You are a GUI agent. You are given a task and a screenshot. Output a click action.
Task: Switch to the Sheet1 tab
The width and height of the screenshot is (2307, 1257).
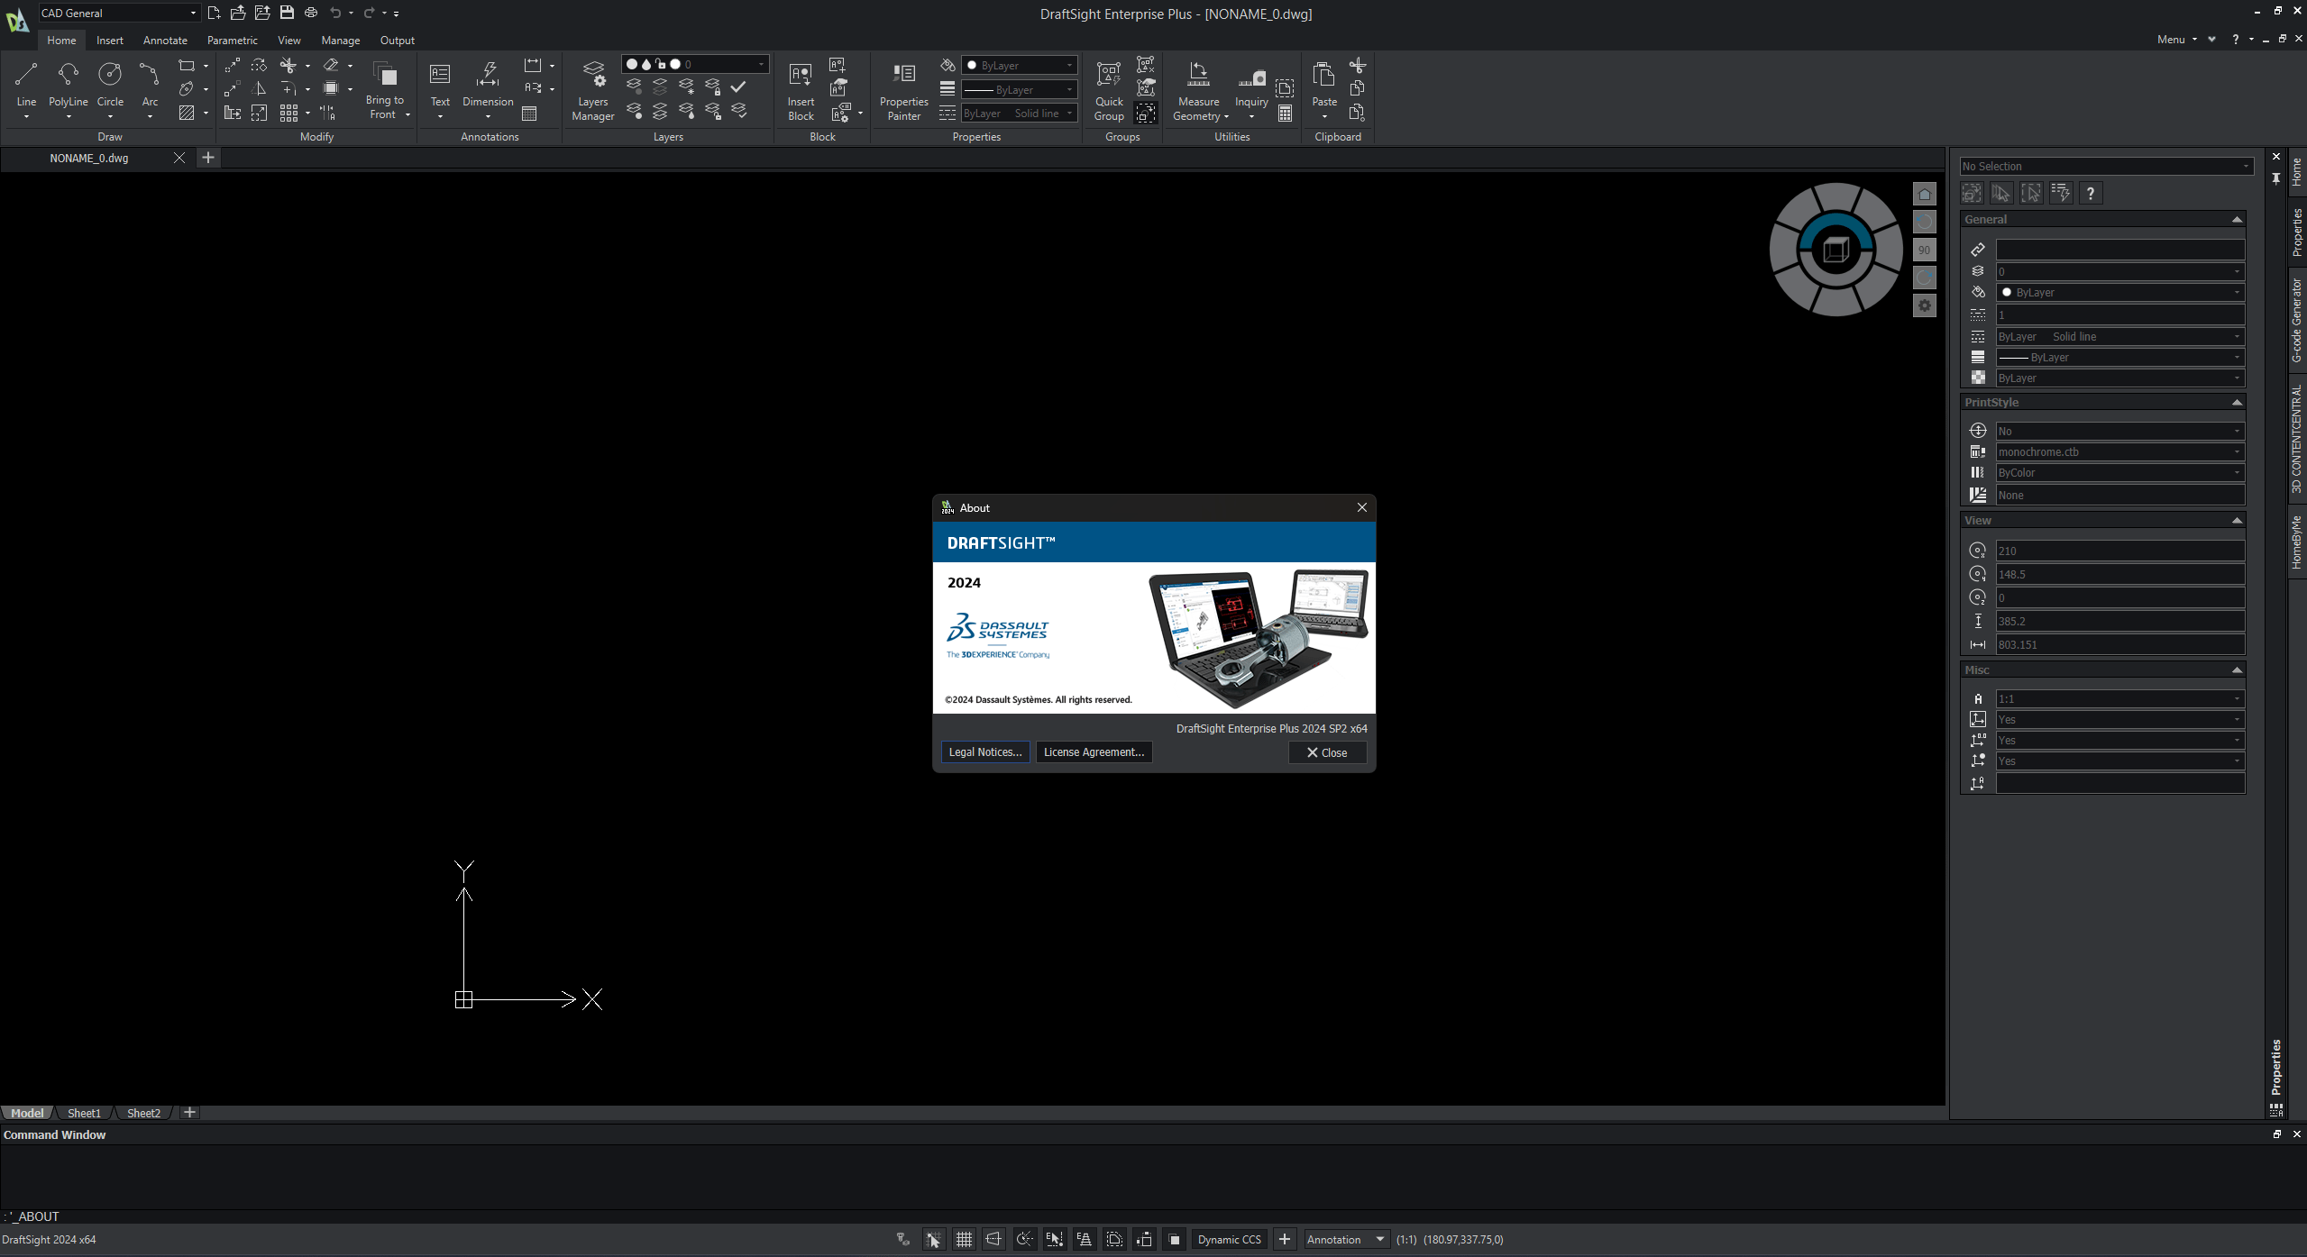pyautogui.click(x=84, y=1114)
